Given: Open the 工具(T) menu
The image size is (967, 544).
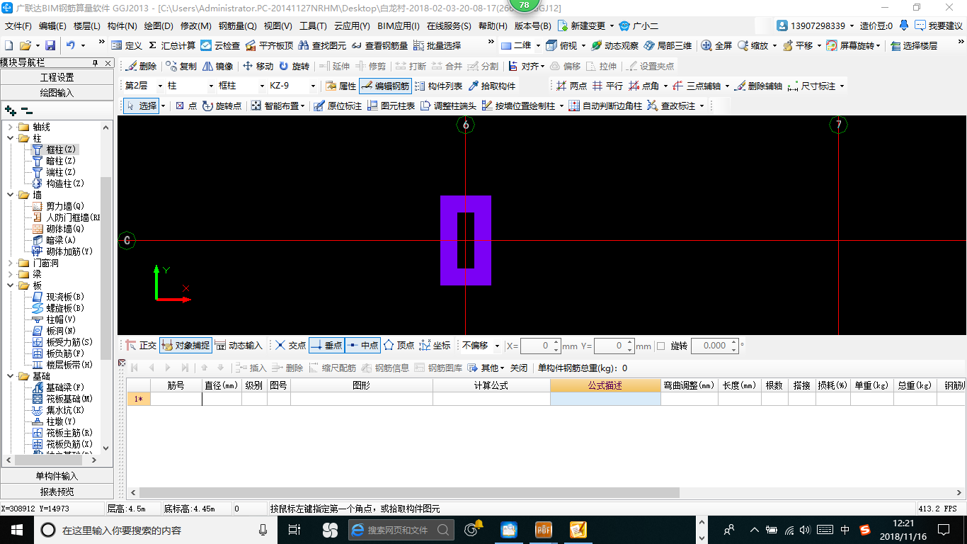Looking at the screenshot, I should click(313, 26).
